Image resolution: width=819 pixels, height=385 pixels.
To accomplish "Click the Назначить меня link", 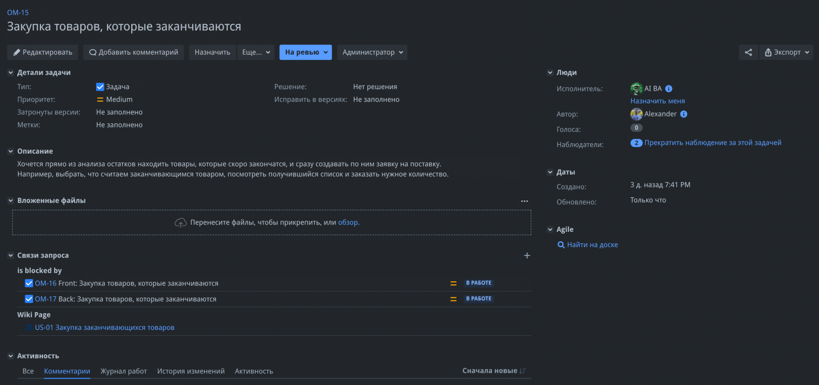I will coord(658,101).
